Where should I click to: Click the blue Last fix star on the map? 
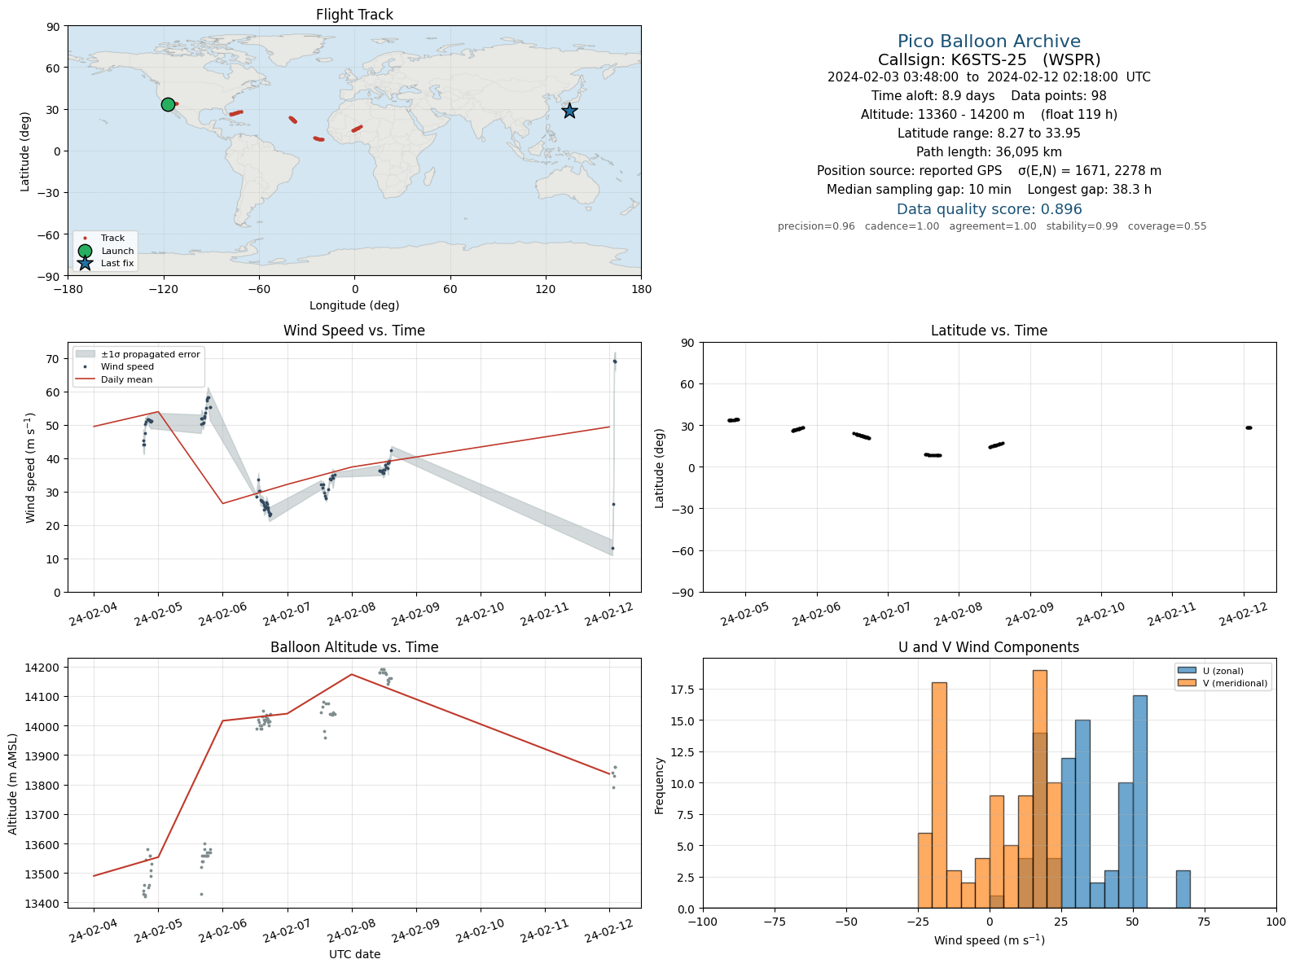coord(569,111)
